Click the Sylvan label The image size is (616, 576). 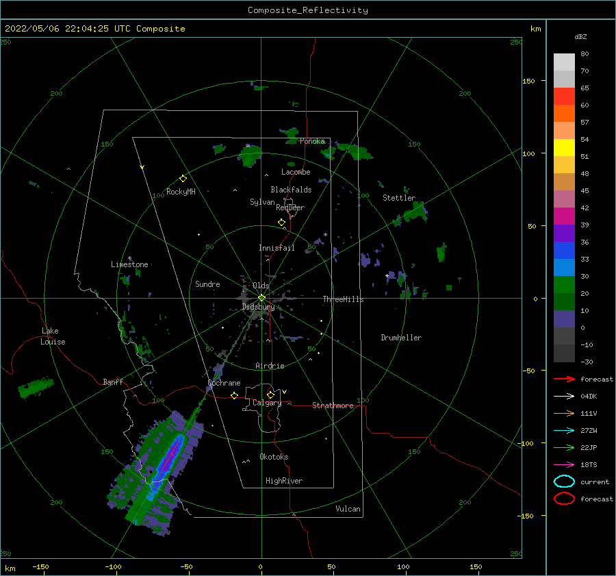[262, 202]
